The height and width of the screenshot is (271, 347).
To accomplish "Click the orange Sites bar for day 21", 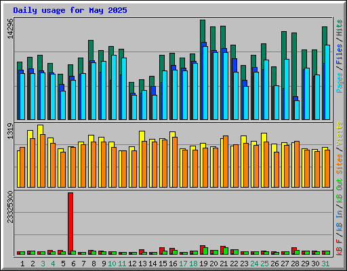I will coord(226,161).
